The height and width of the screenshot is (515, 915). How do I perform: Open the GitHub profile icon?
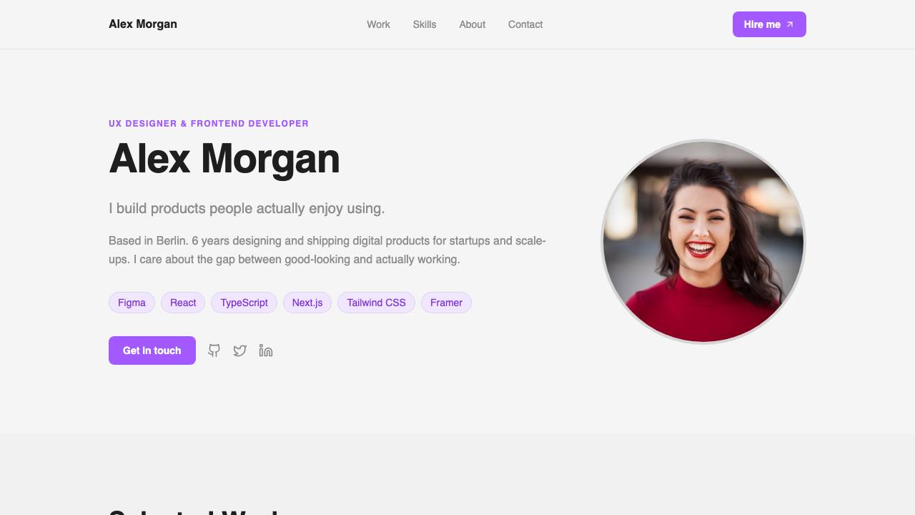(214, 350)
